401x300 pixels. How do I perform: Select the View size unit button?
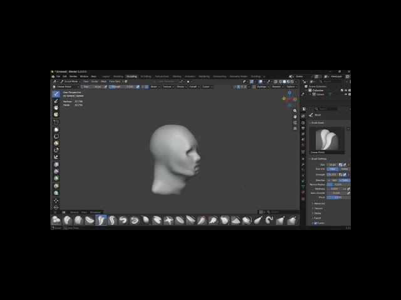pos(333,169)
